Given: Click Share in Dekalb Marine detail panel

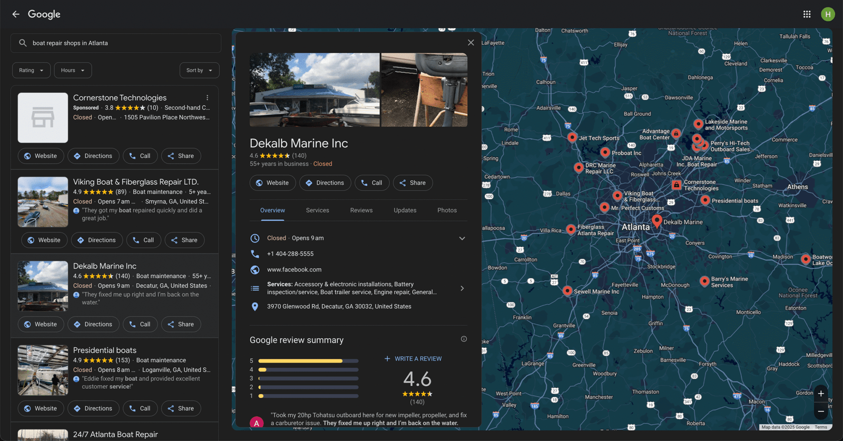Looking at the screenshot, I should tap(413, 183).
